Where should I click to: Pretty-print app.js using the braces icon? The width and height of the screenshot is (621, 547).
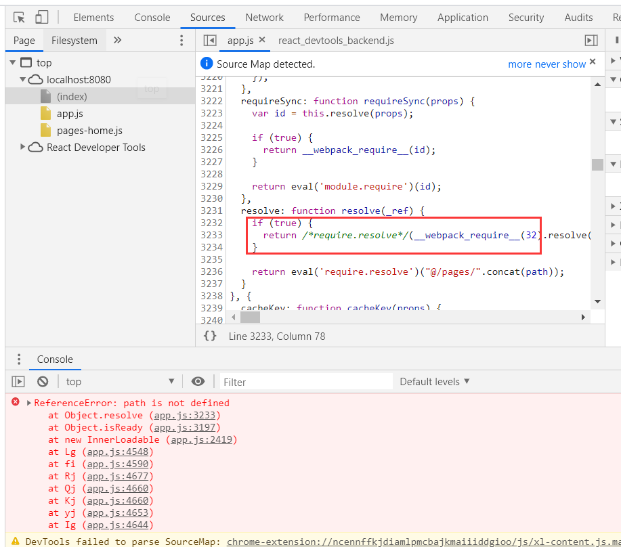coord(209,336)
